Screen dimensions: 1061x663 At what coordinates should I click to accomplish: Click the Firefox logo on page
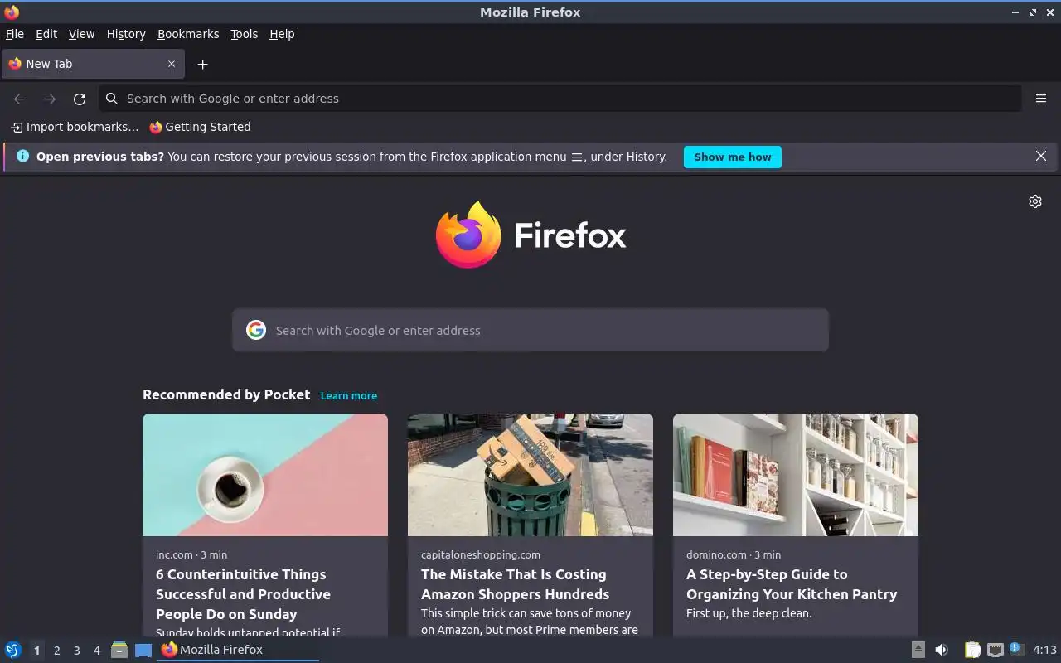point(530,235)
